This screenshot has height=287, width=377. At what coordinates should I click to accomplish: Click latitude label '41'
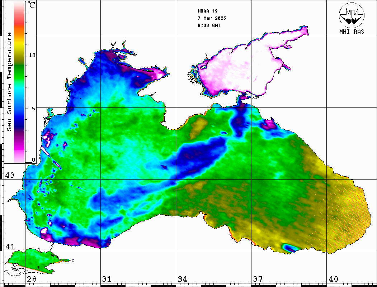10,247
